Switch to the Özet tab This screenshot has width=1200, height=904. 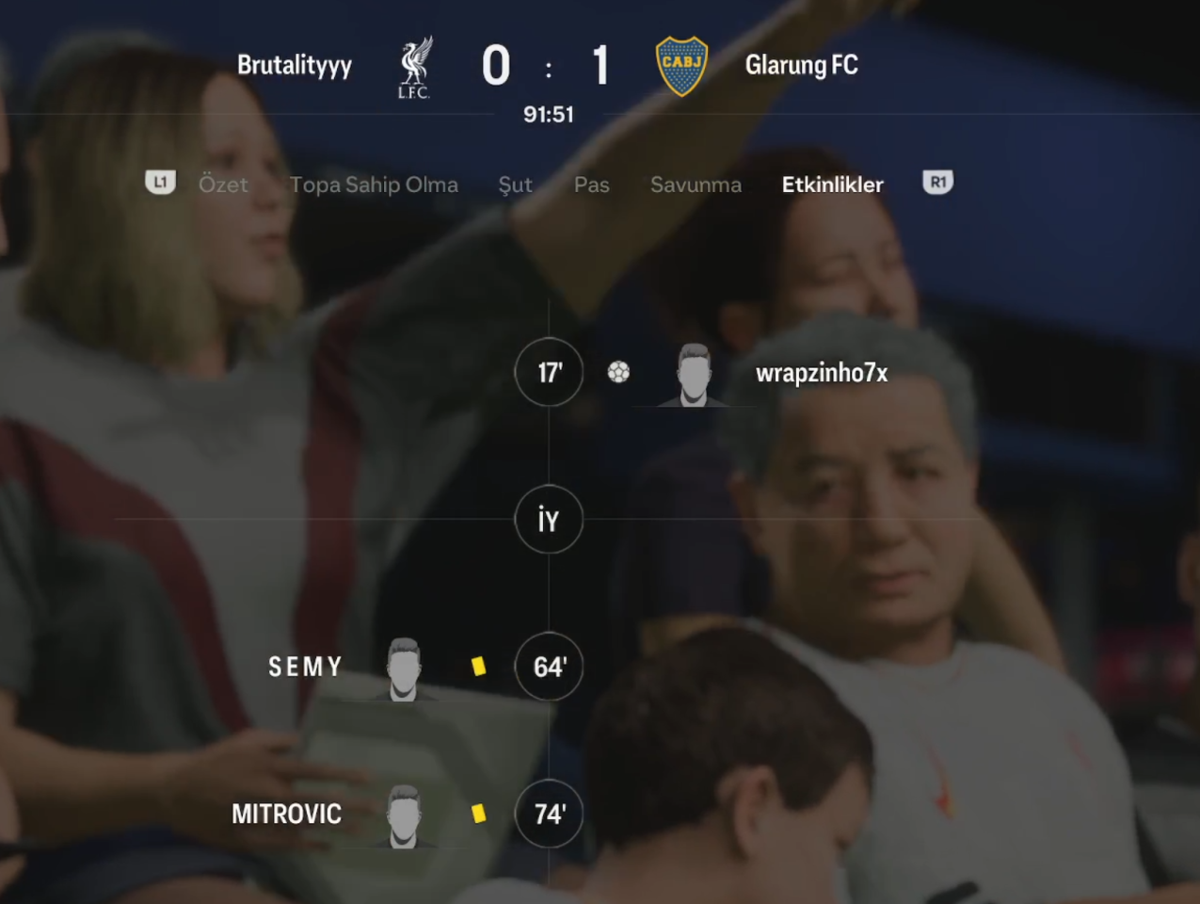tap(223, 185)
